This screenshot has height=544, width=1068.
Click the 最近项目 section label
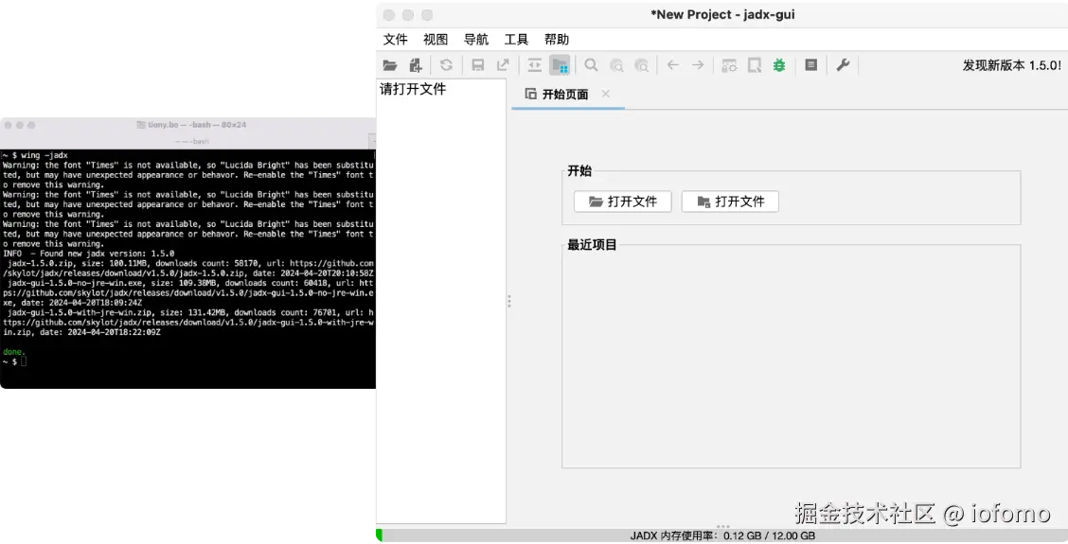tap(592, 245)
